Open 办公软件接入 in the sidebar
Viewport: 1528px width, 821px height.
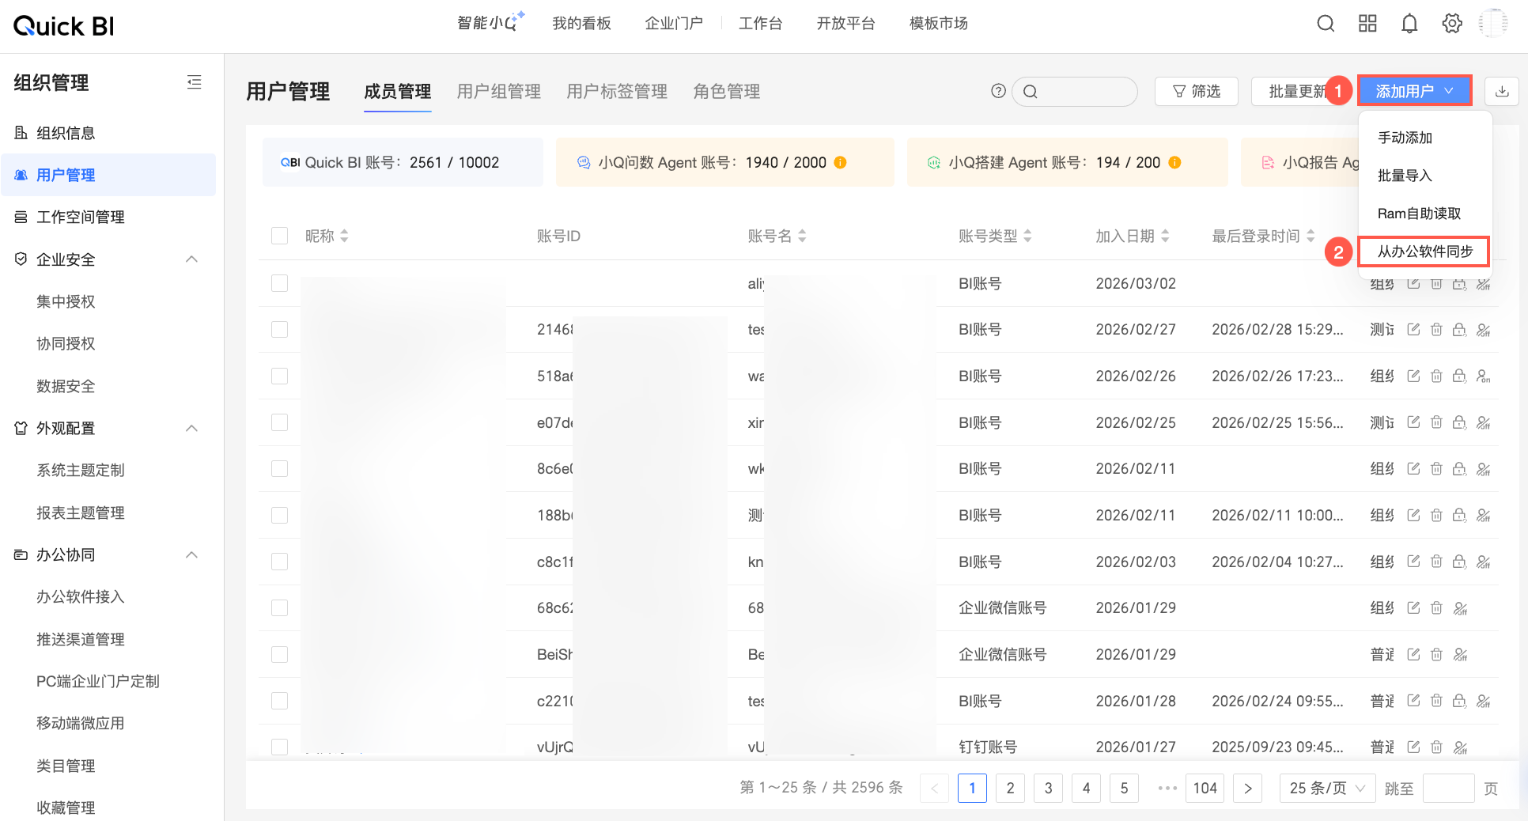tap(81, 596)
